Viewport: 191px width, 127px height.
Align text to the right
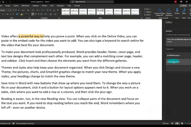pos(38,14)
